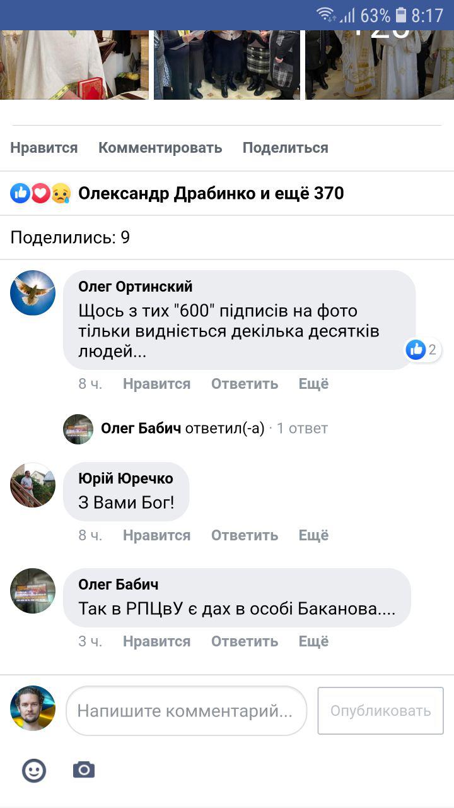
Task: Click the Опубликовать button
Action: coord(381,711)
